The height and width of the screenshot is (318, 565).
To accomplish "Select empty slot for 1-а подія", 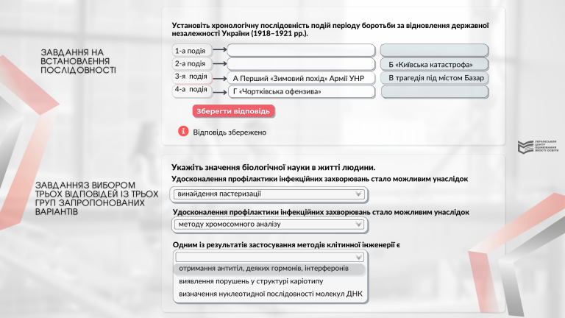I will pos(301,51).
